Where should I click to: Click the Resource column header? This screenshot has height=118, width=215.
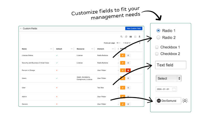(x=80, y=49)
